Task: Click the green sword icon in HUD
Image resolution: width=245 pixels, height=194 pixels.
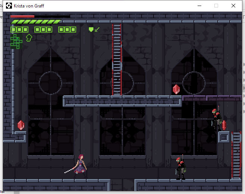Action: [97, 29]
